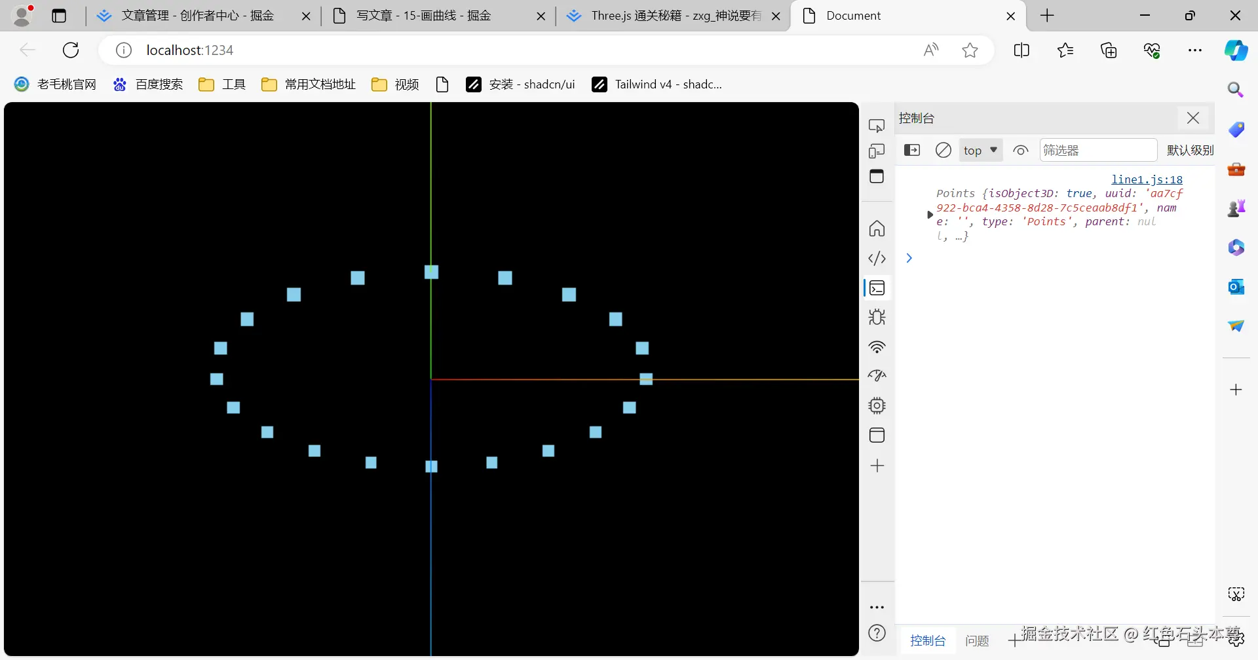Close the 控制台 panel

(x=1193, y=118)
